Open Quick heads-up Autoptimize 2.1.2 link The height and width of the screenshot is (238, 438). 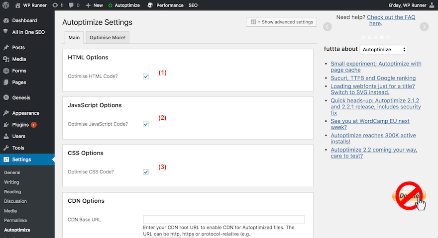point(376,107)
